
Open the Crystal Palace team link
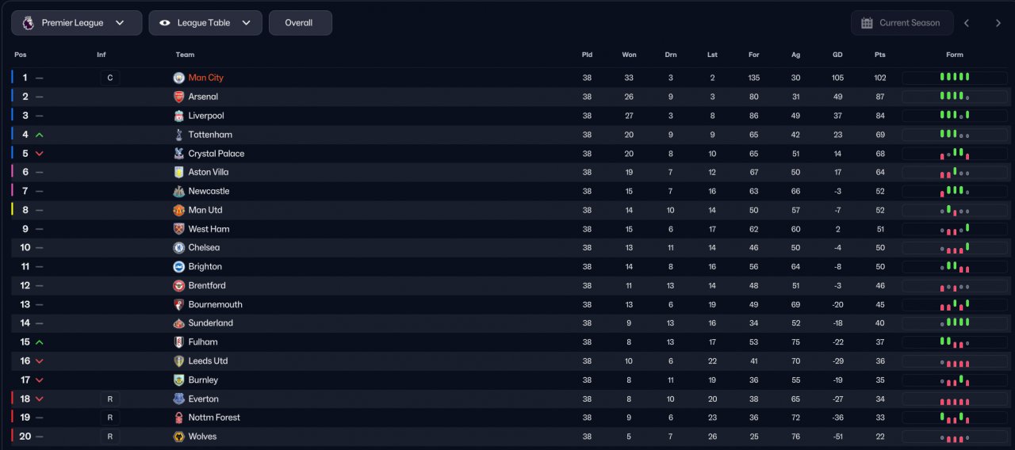click(x=216, y=154)
